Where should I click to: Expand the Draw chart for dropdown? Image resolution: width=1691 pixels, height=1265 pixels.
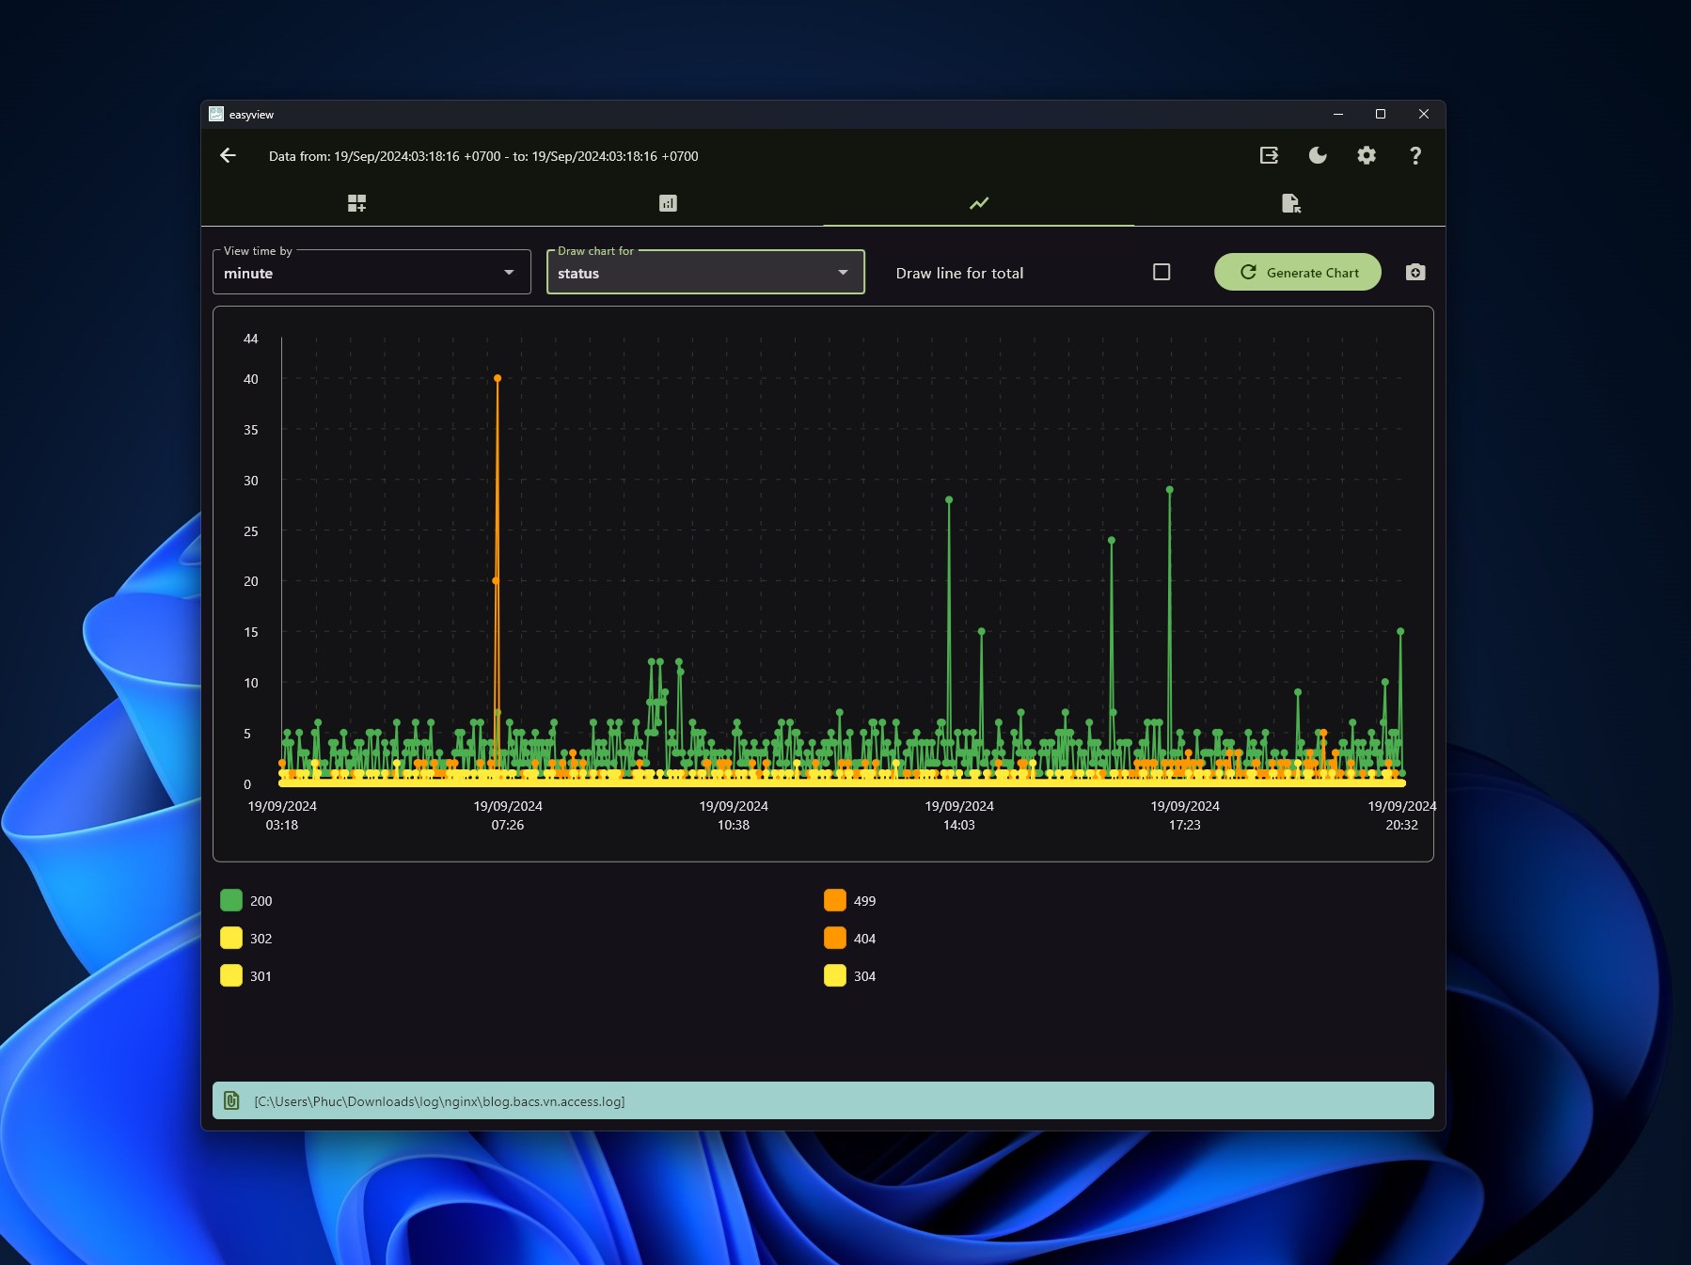705,273
